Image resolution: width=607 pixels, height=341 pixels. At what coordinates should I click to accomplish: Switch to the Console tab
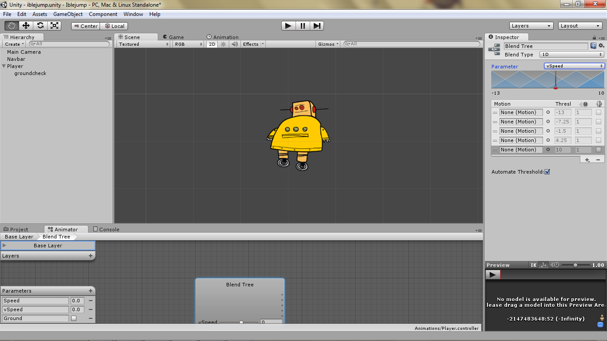coord(106,230)
